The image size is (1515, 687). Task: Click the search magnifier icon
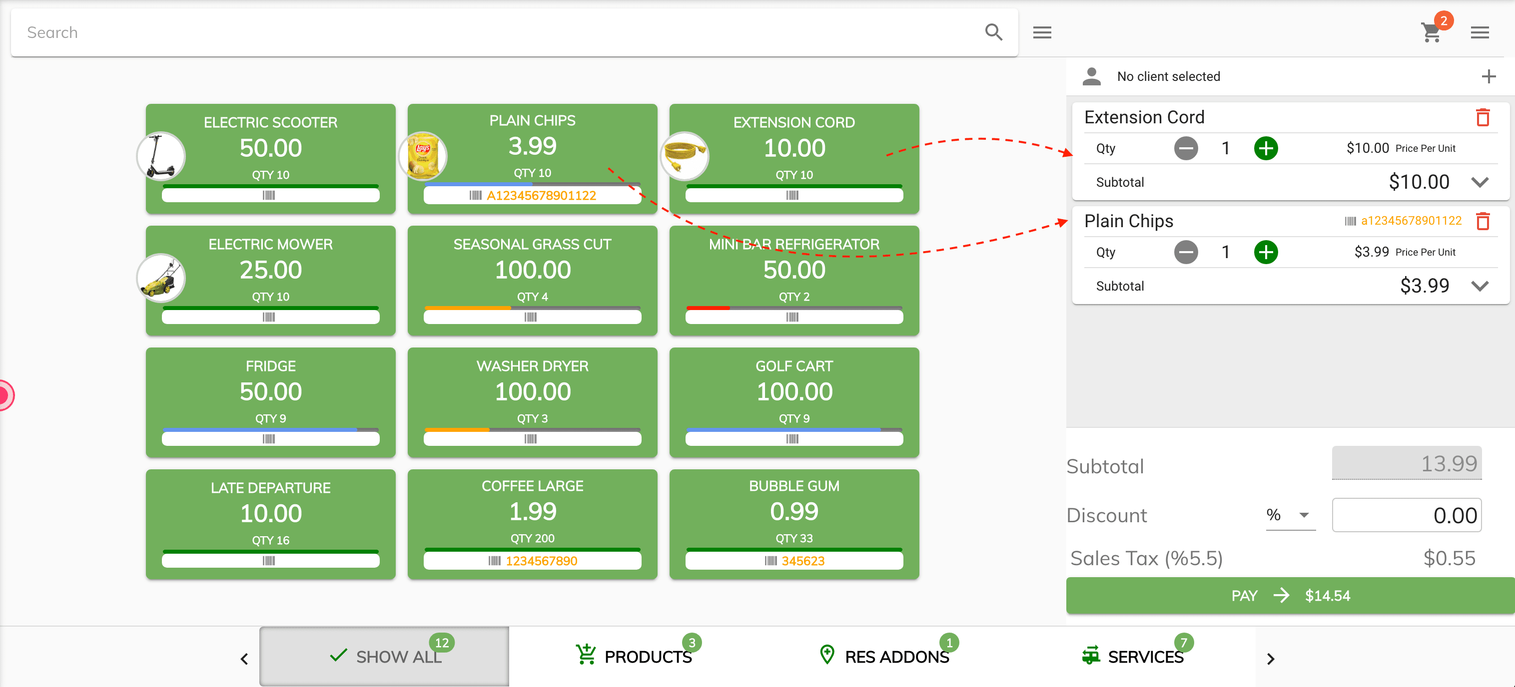click(x=994, y=32)
